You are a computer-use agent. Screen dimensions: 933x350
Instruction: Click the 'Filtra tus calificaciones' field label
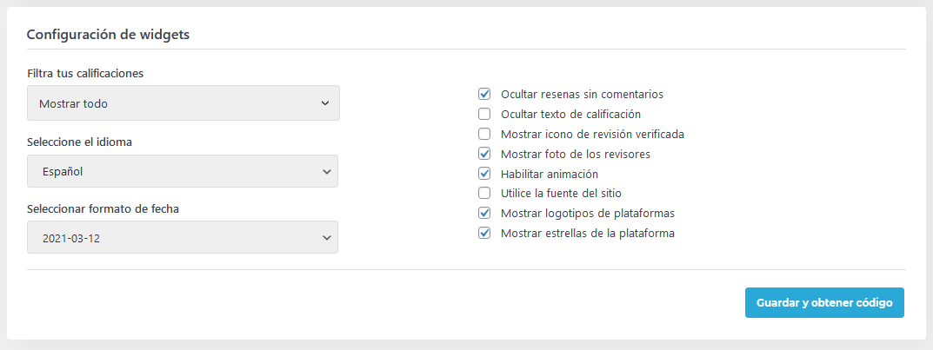[x=85, y=73]
